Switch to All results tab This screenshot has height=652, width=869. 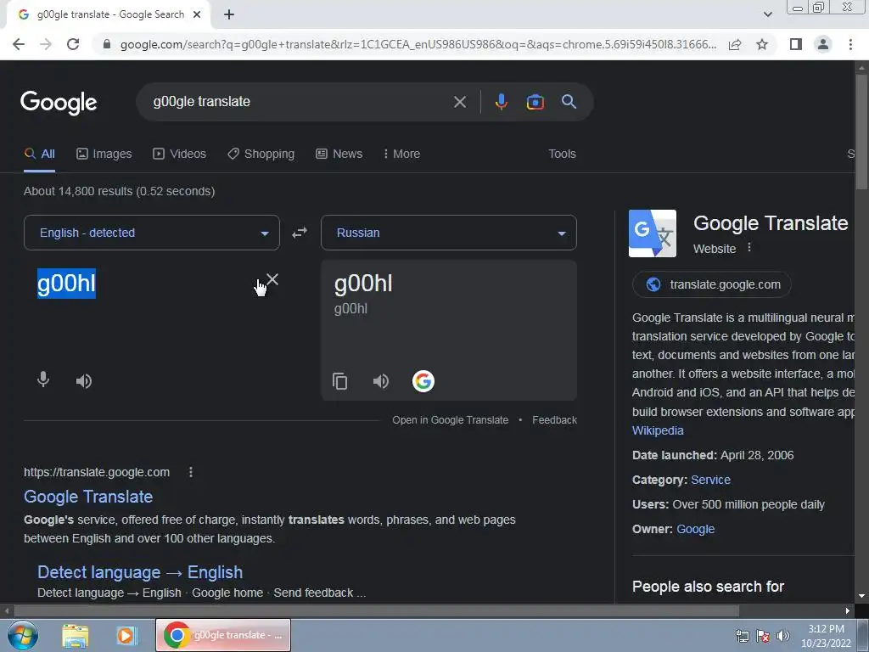[x=39, y=154]
